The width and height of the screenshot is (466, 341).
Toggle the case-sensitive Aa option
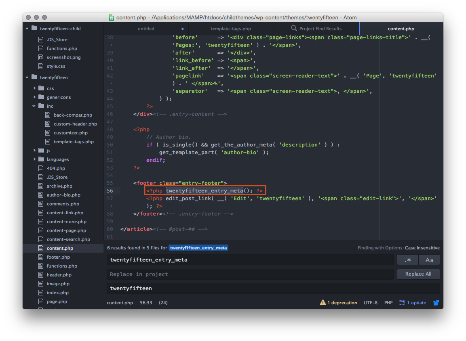[429, 260]
